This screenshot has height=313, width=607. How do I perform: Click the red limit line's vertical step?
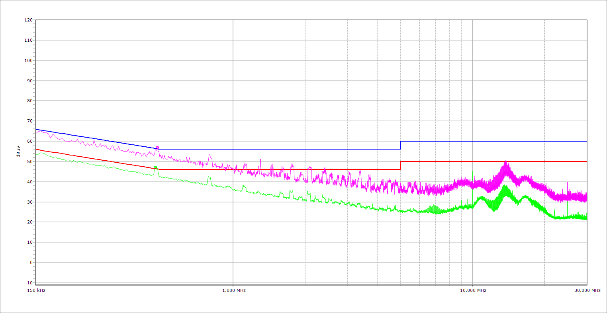click(400, 165)
